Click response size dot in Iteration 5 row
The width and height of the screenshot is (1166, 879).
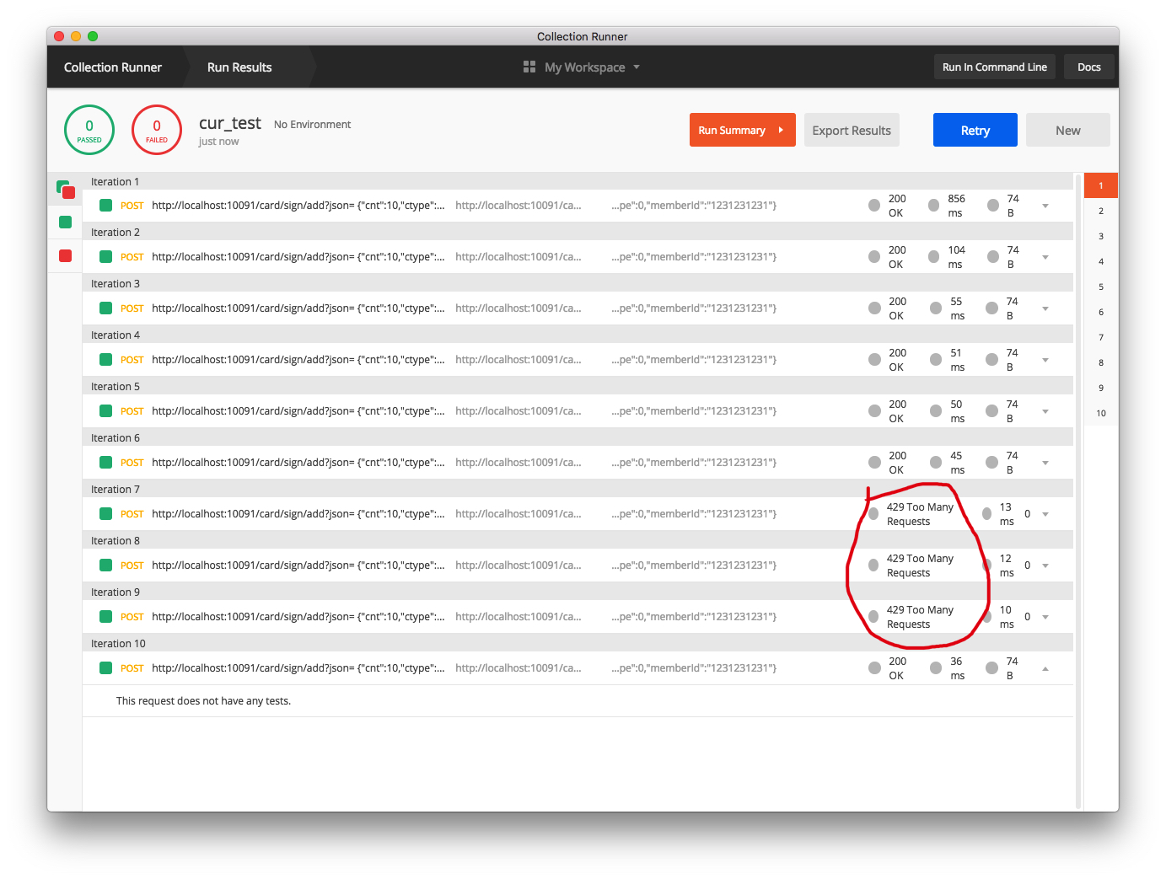(992, 411)
